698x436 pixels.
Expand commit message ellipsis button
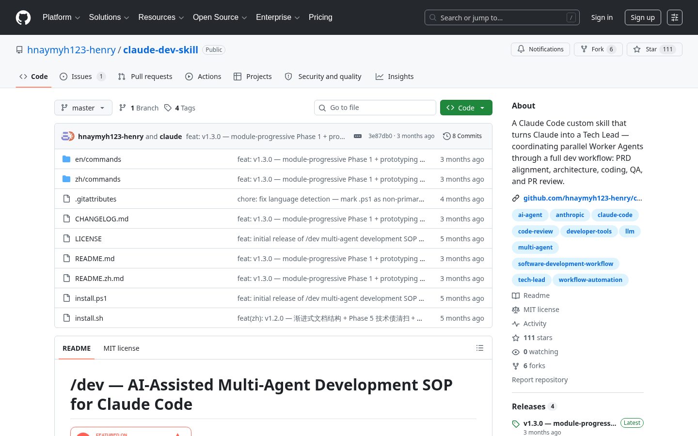[x=358, y=136]
